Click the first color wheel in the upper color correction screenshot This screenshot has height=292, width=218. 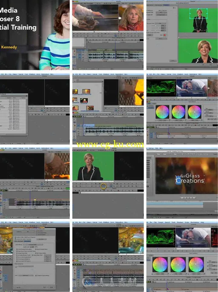162,112
